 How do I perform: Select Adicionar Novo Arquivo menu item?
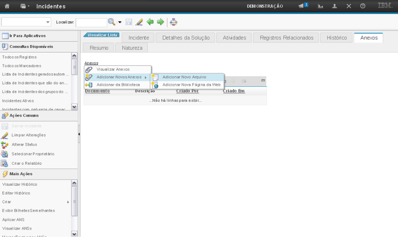184,77
